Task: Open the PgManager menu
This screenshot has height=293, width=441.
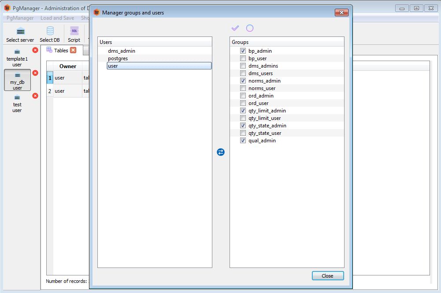Action: coord(20,18)
